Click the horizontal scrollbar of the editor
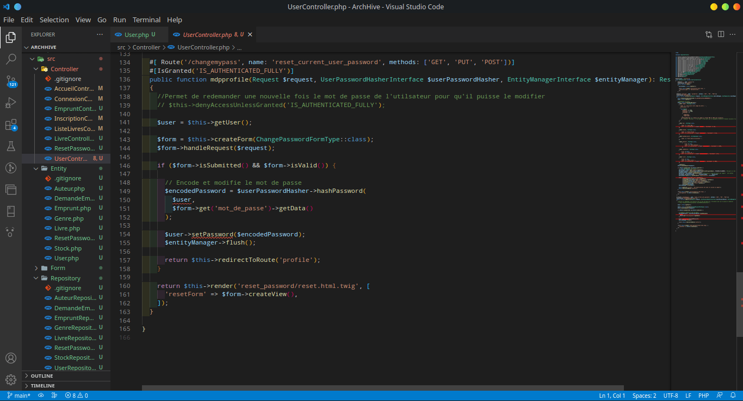Screen dimensions: 743x401 (x=381, y=388)
